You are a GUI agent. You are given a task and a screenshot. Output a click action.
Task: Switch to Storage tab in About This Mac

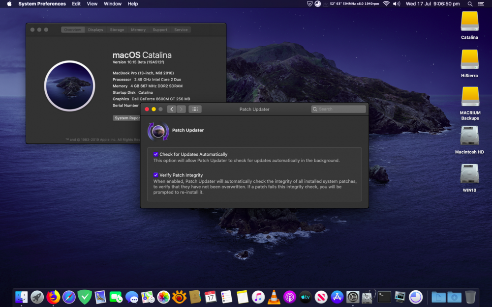point(117,30)
